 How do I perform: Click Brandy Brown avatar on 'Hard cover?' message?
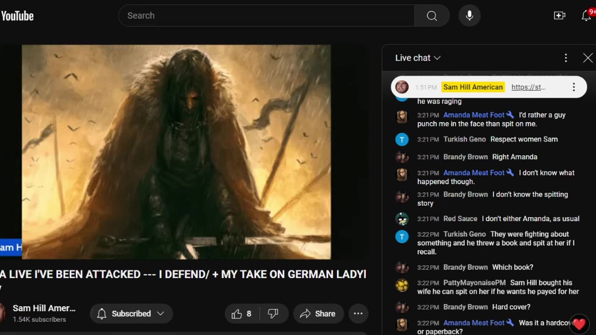pyautogui.click(x=402, y=307)
